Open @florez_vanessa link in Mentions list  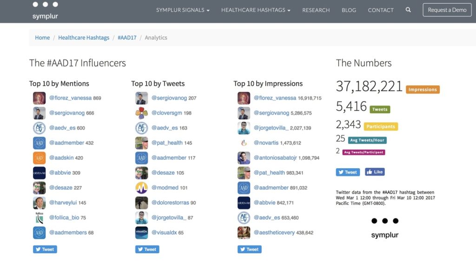(71, 98)
